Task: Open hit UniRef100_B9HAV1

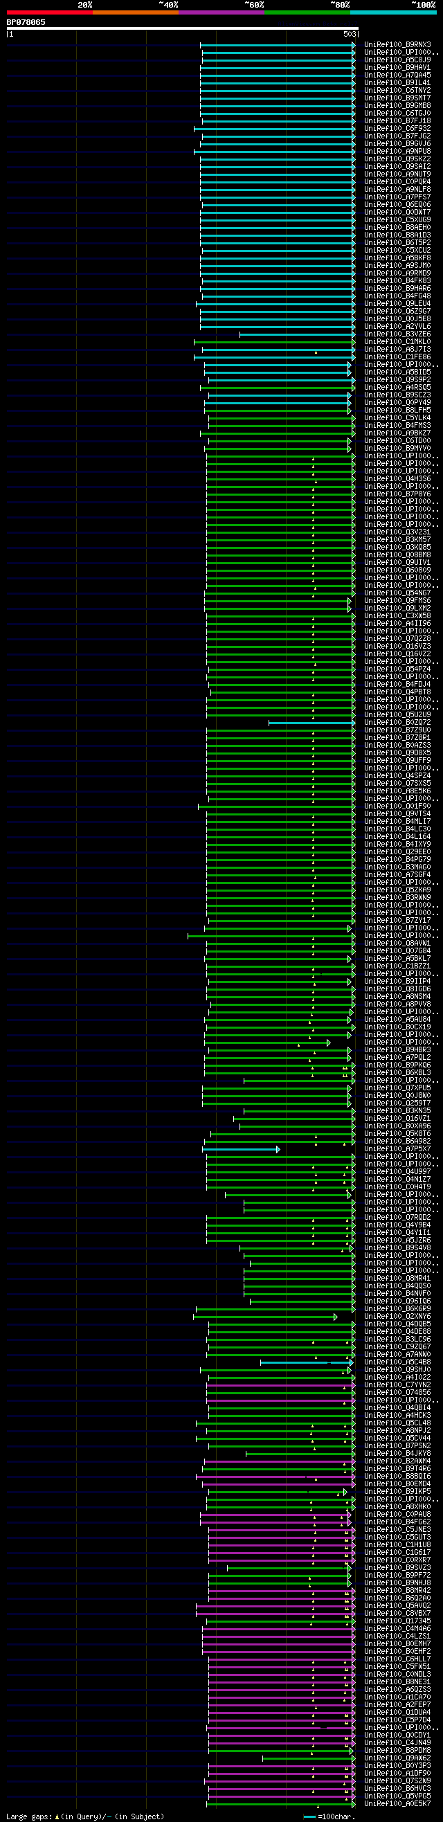Action: (398, 68)
